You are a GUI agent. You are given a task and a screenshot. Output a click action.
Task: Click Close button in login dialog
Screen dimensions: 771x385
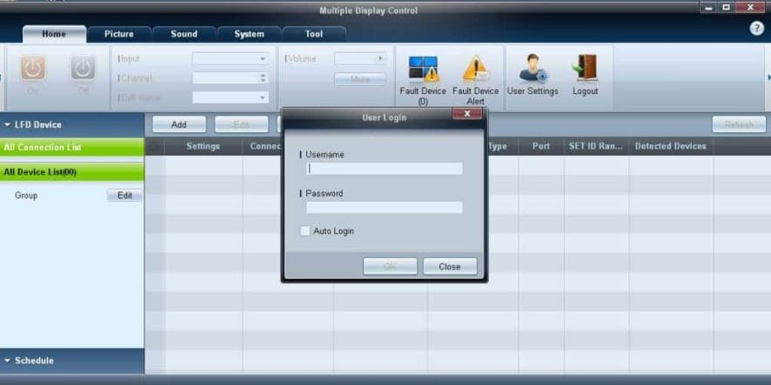(x=450, y=267)
